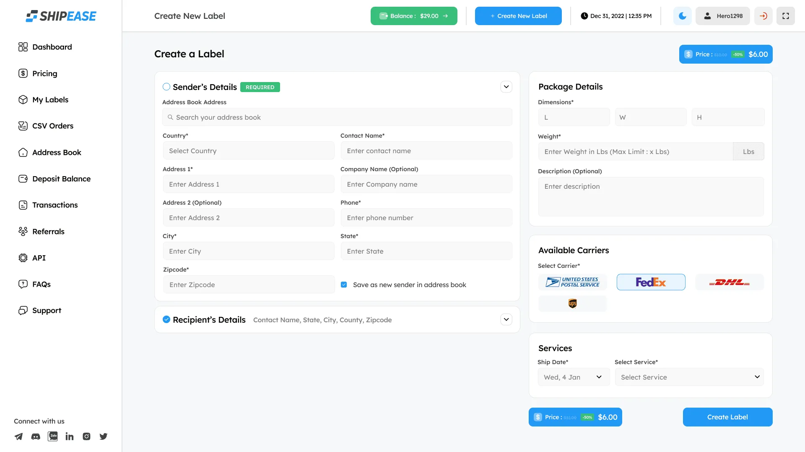Click the Enter Zipcode field

249,285
